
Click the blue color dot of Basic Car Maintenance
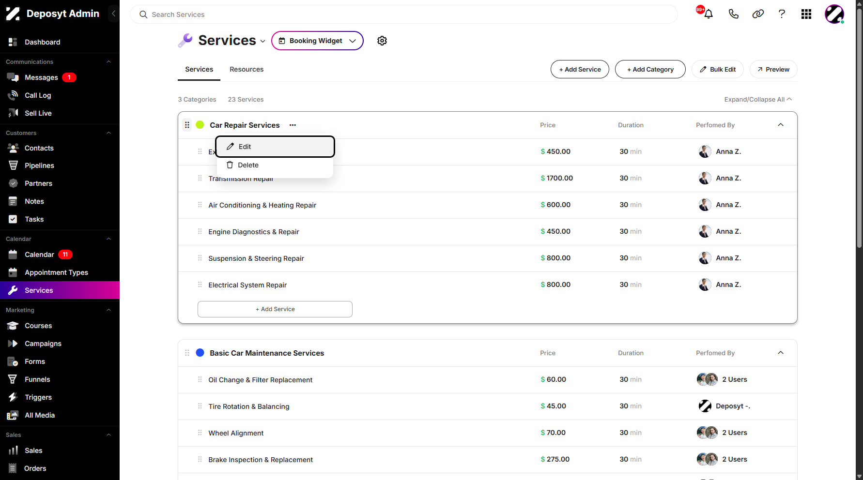pyautogui.click(x=200, y=353)
